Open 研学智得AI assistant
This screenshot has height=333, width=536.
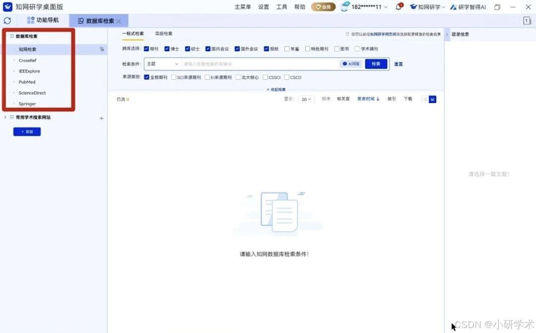tap(468, 7)
